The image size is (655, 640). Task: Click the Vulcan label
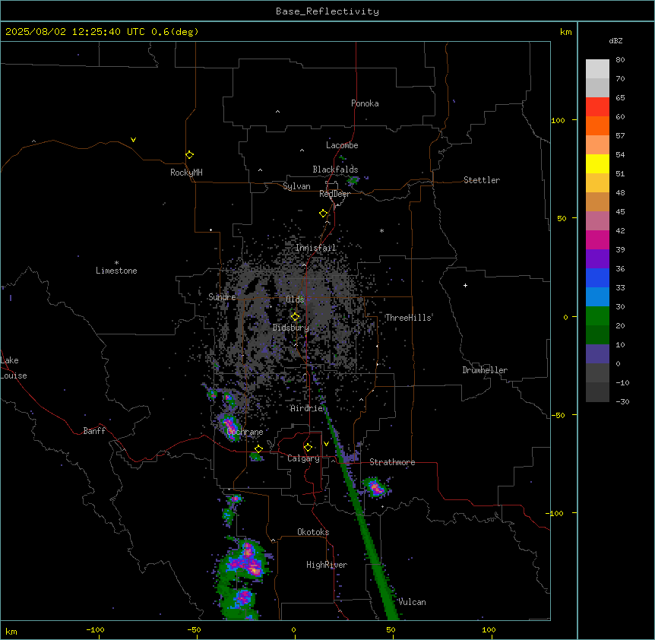[412, 602]
